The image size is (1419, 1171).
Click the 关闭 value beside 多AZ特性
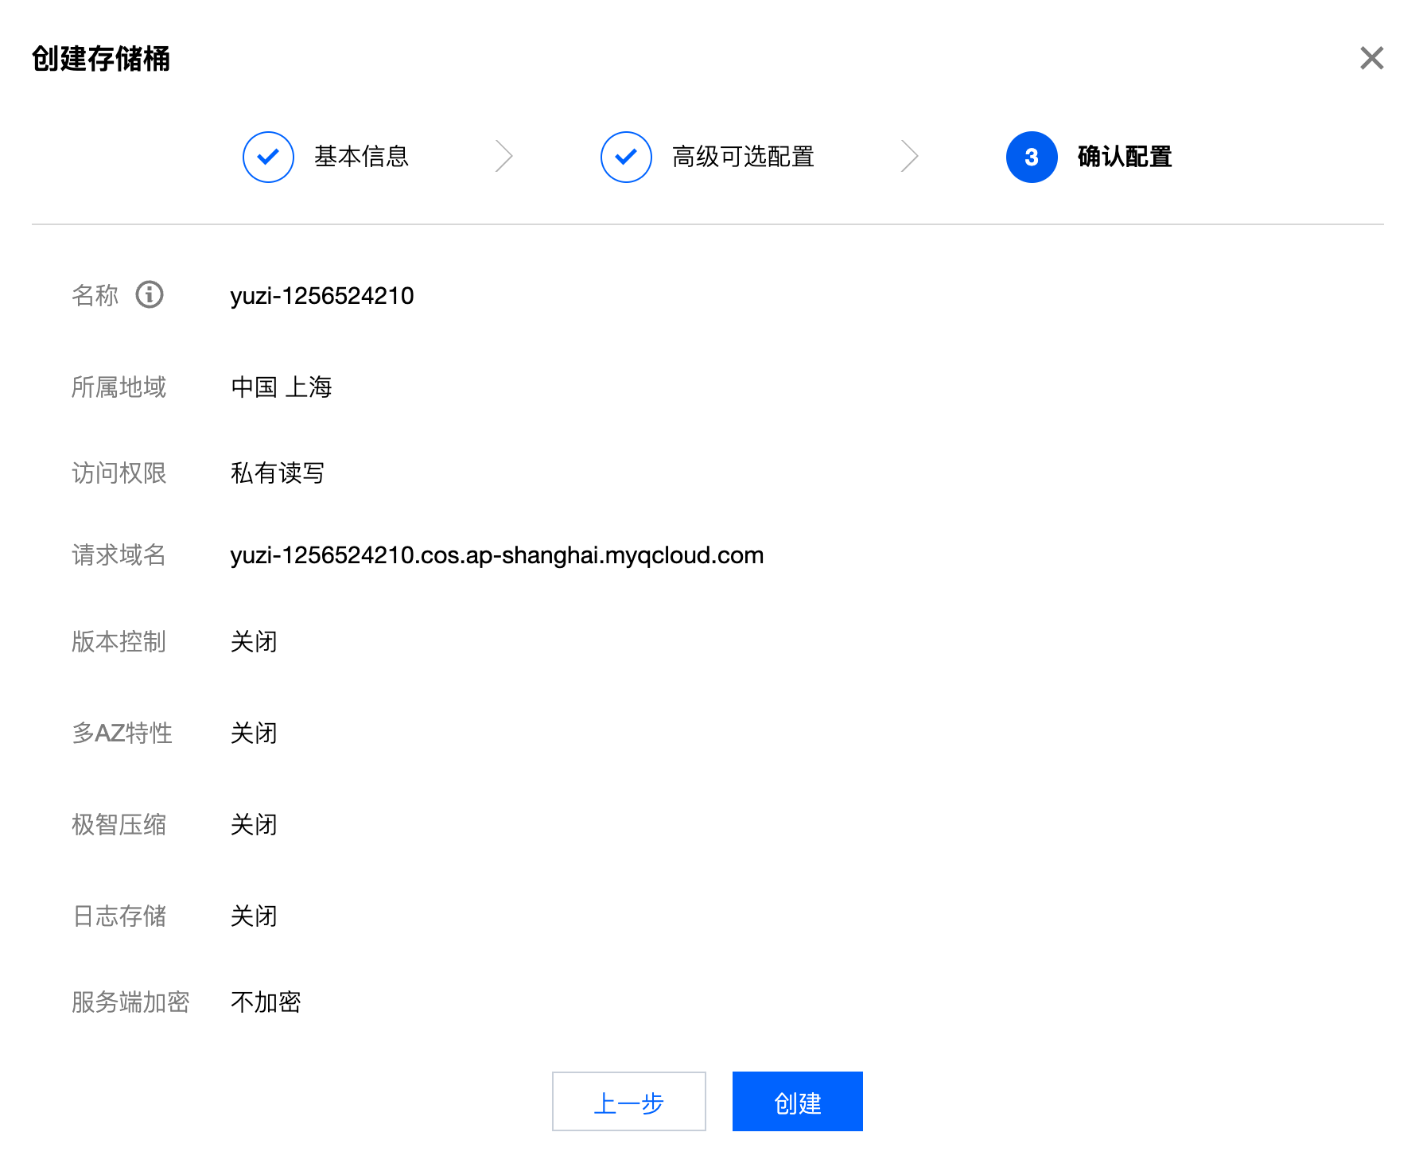pos(254,733)
